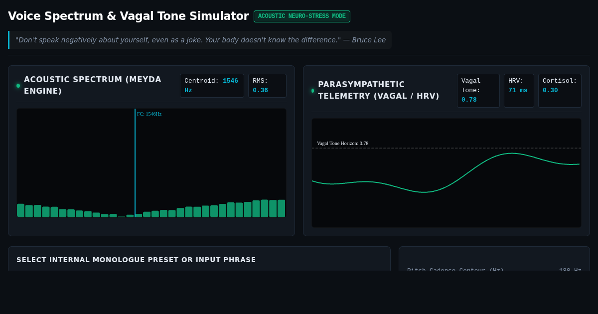Click the Acoustic Neuro-Stress Mode badge
The width and height of the screenshot is (598, 314).
tap(302, 16)
